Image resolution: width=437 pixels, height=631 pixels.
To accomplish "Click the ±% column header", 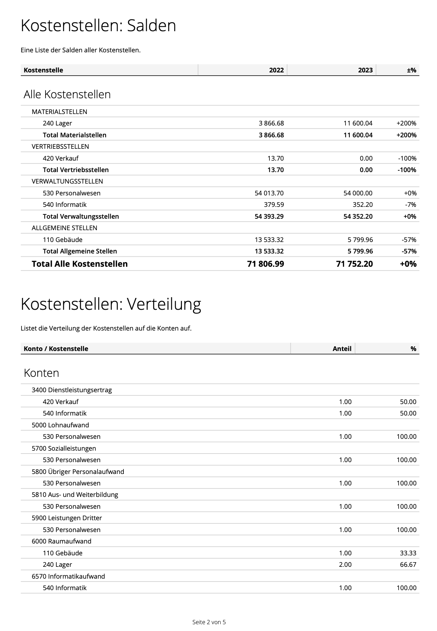I will point(411,70).
